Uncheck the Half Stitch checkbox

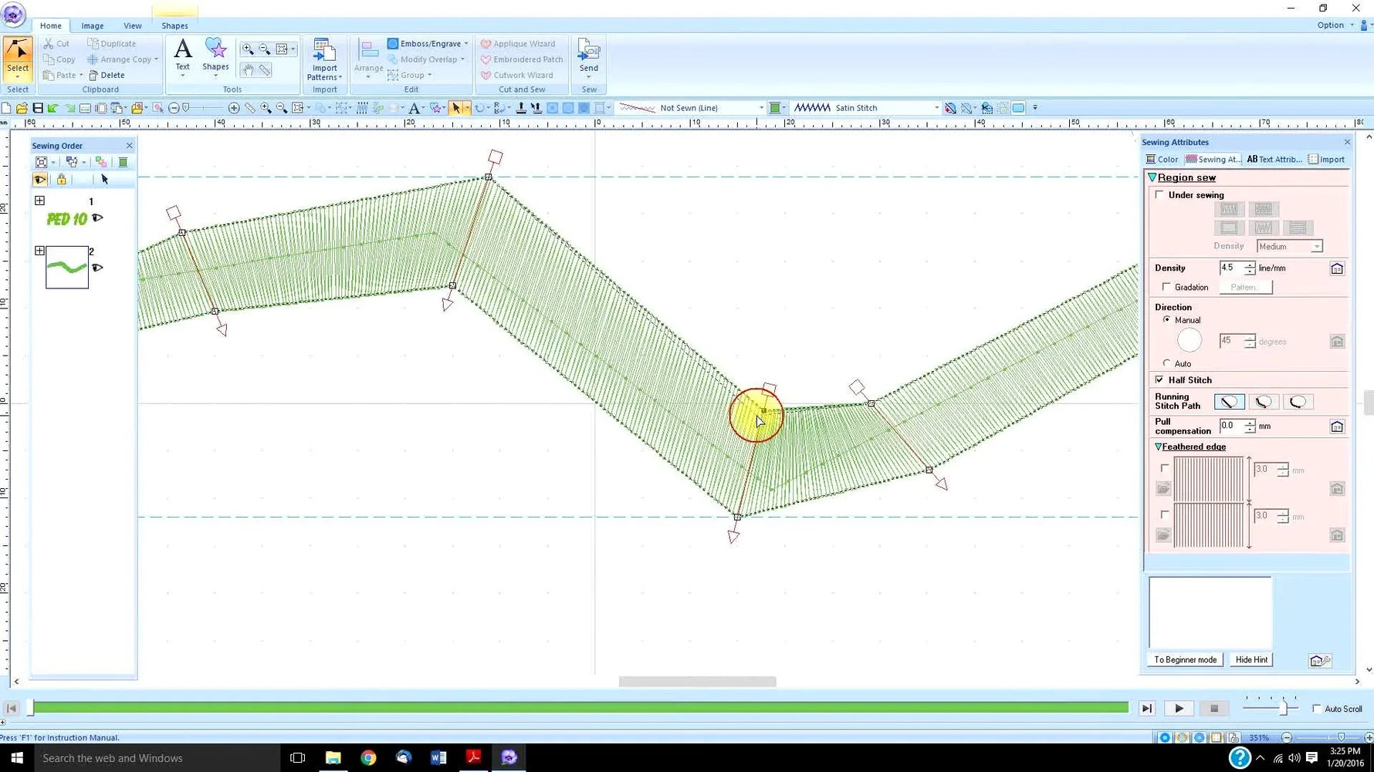tap(1159, 379)
